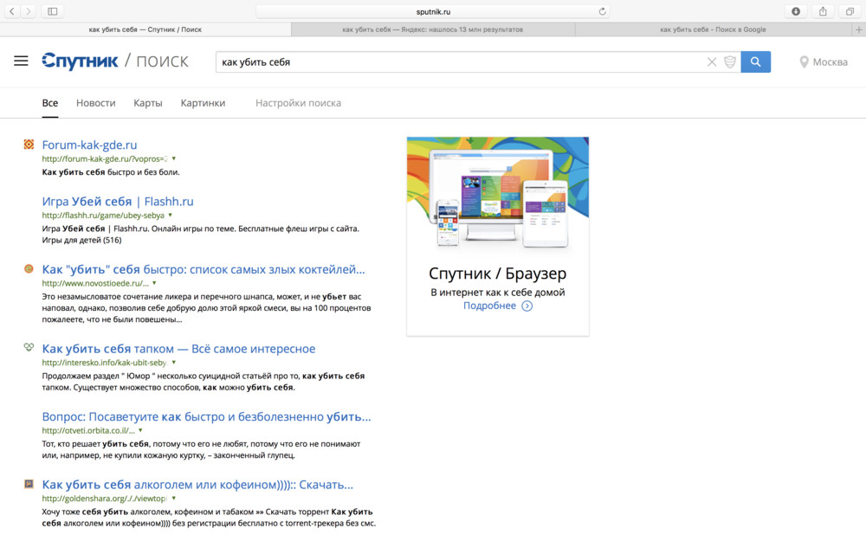Click the circled arrow next to Подробнее

[527, 306]
